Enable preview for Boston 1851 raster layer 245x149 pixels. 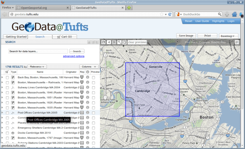point(93,98)
